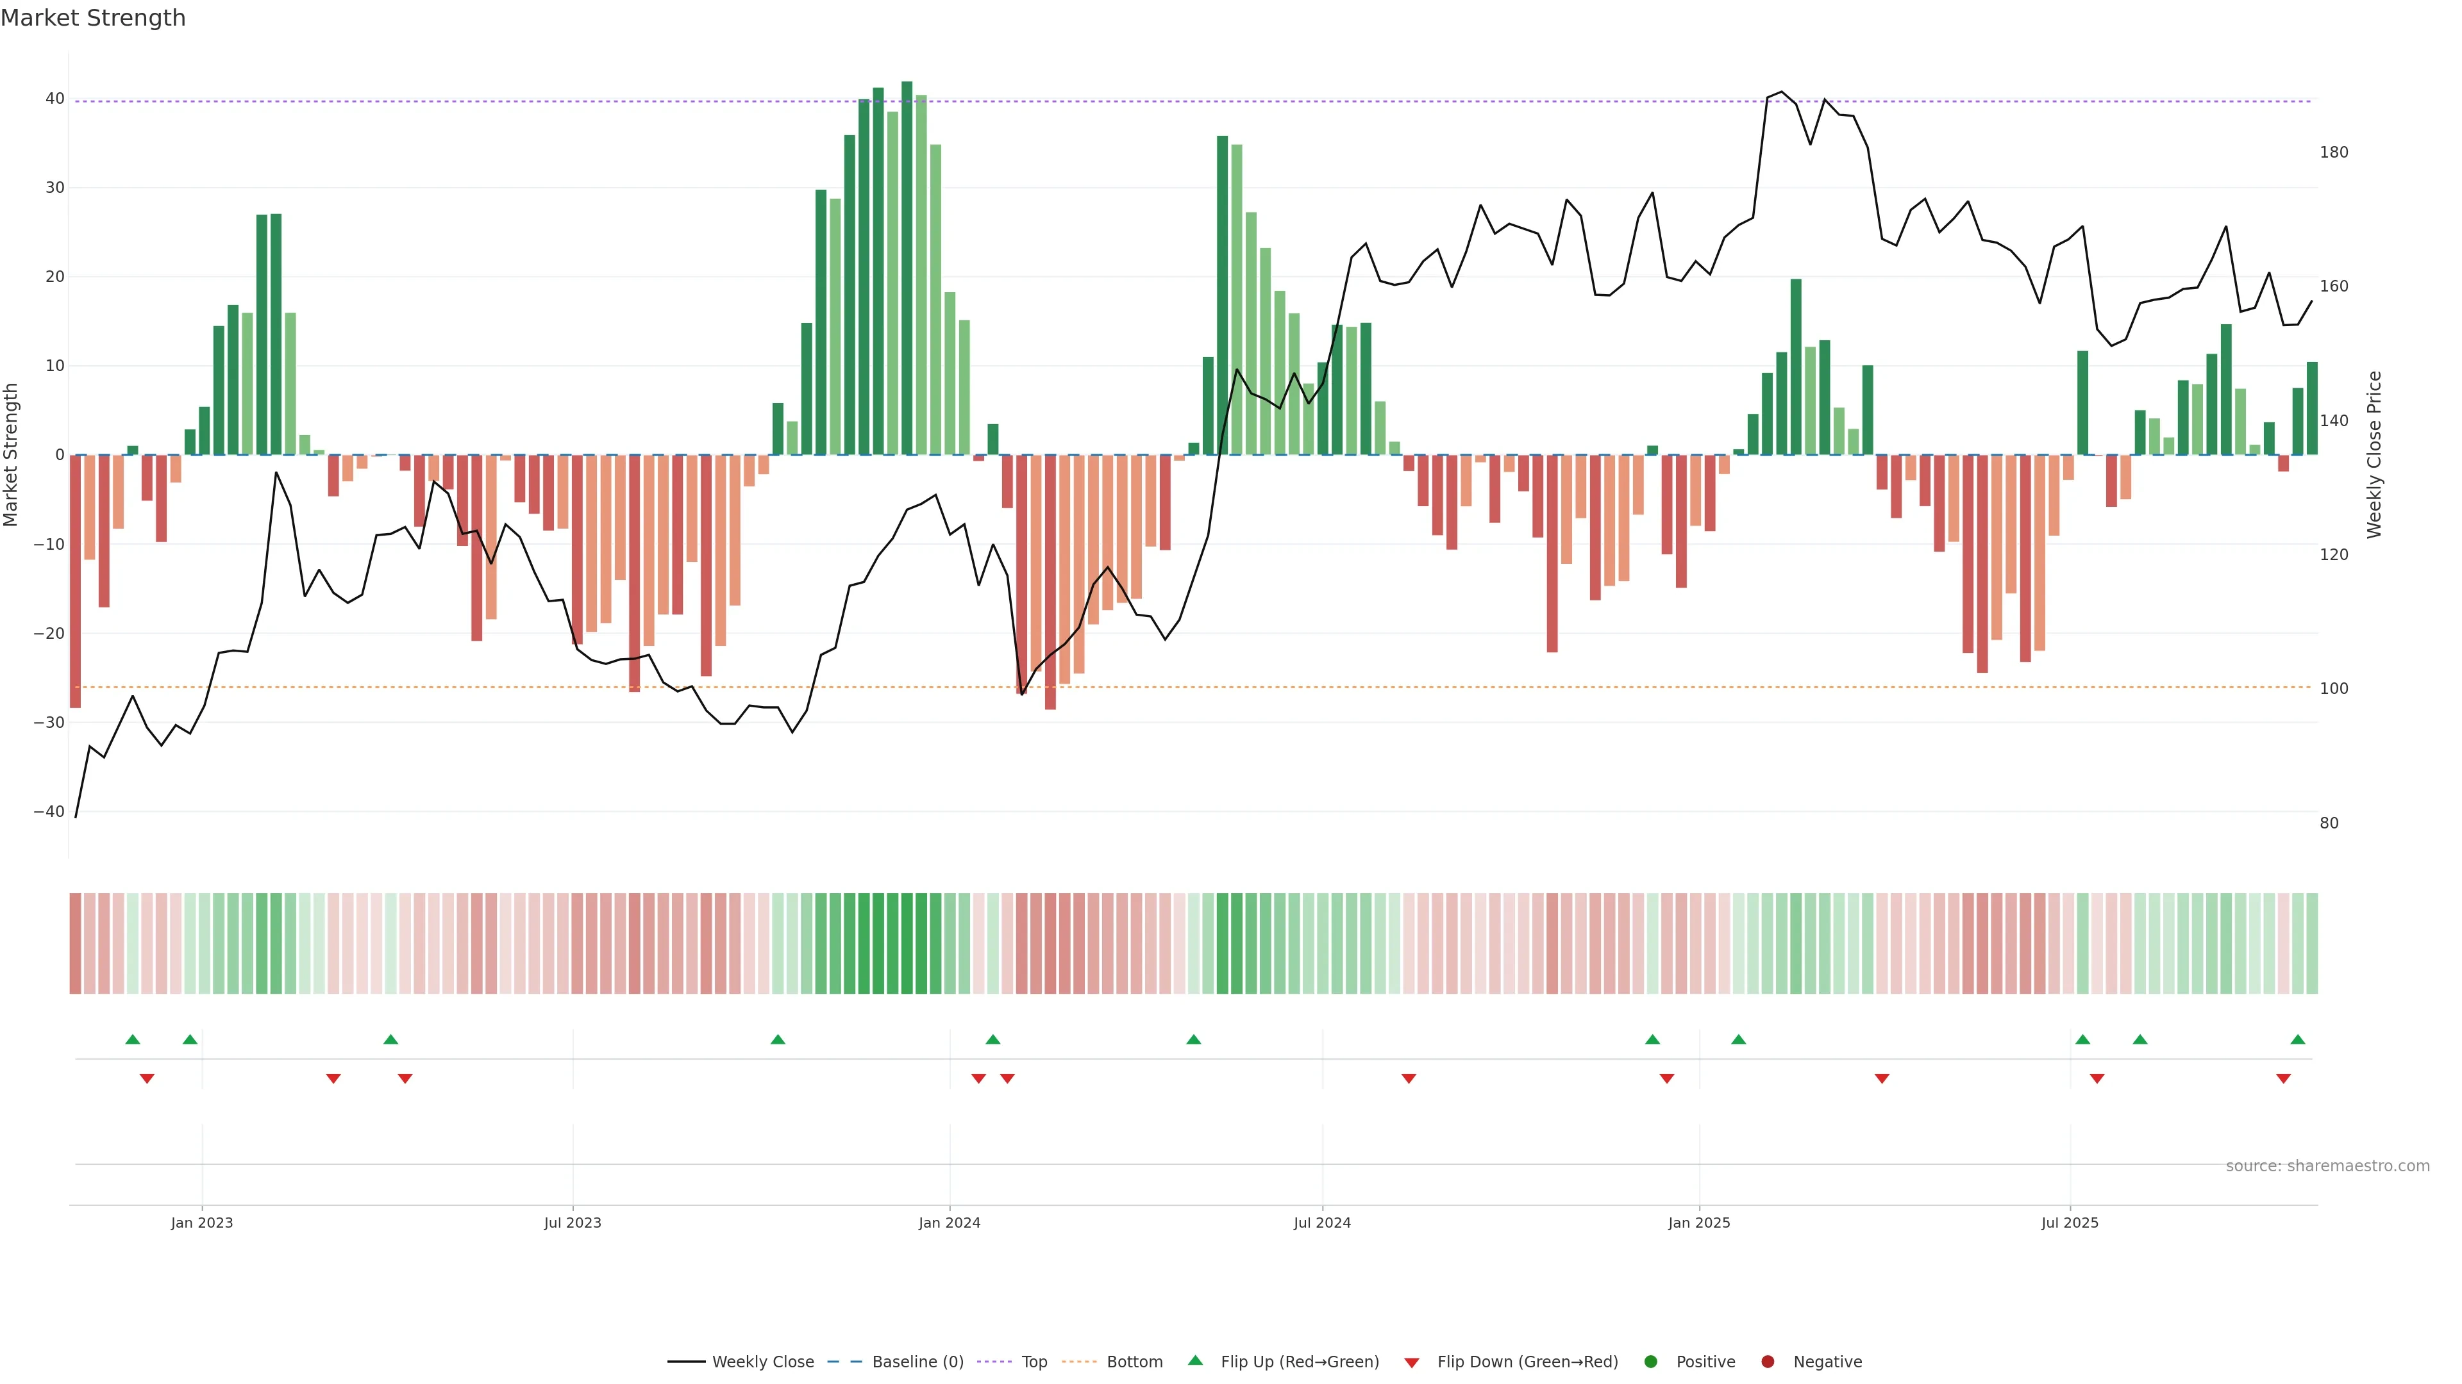The height and width of the screenshot is (1384, 2462).
Task: Toggle the Weekly Close series in legend
Action: pyautogui.click(x=763, y=1361)
